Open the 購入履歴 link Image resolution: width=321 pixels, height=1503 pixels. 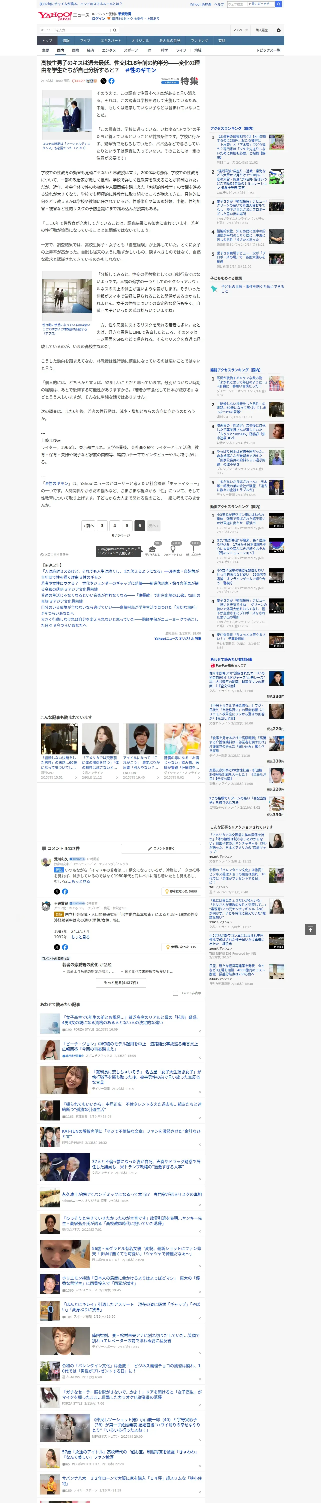[261, 30]
